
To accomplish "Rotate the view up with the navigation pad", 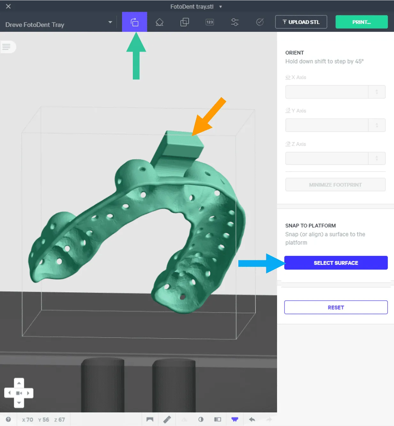I will [x=19, y=383].
